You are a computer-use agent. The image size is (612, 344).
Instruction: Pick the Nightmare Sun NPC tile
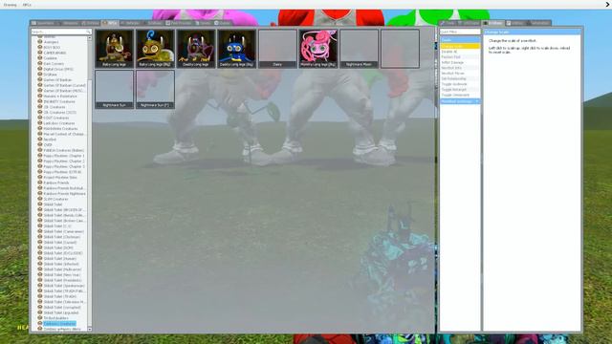(x=115, y=89)
